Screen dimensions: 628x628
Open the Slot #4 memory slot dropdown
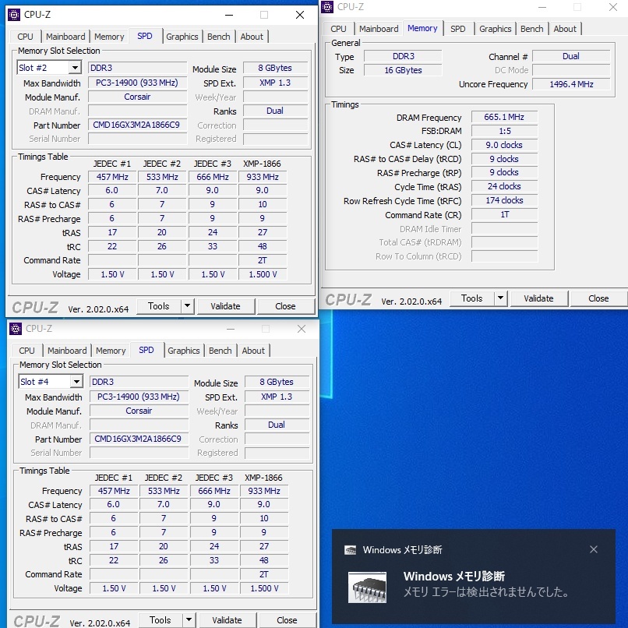(x=76, y=382)
